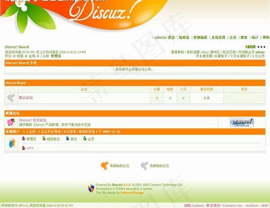270x208 pixels.
Task: Click the green RSS badge
Action: coord(250,47)
